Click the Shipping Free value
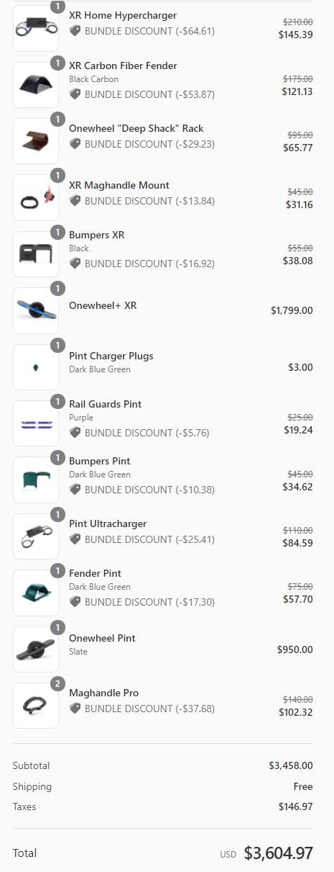Viewport: 334px width, 872px height. tap(304, 786)
